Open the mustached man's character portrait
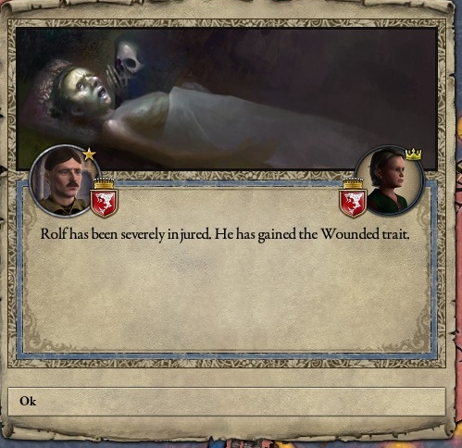462x448 pixels. 66,181
